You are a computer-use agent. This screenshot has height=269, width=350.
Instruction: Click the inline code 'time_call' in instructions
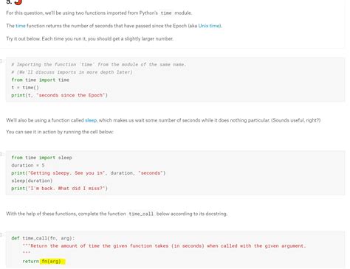(141, 214)
